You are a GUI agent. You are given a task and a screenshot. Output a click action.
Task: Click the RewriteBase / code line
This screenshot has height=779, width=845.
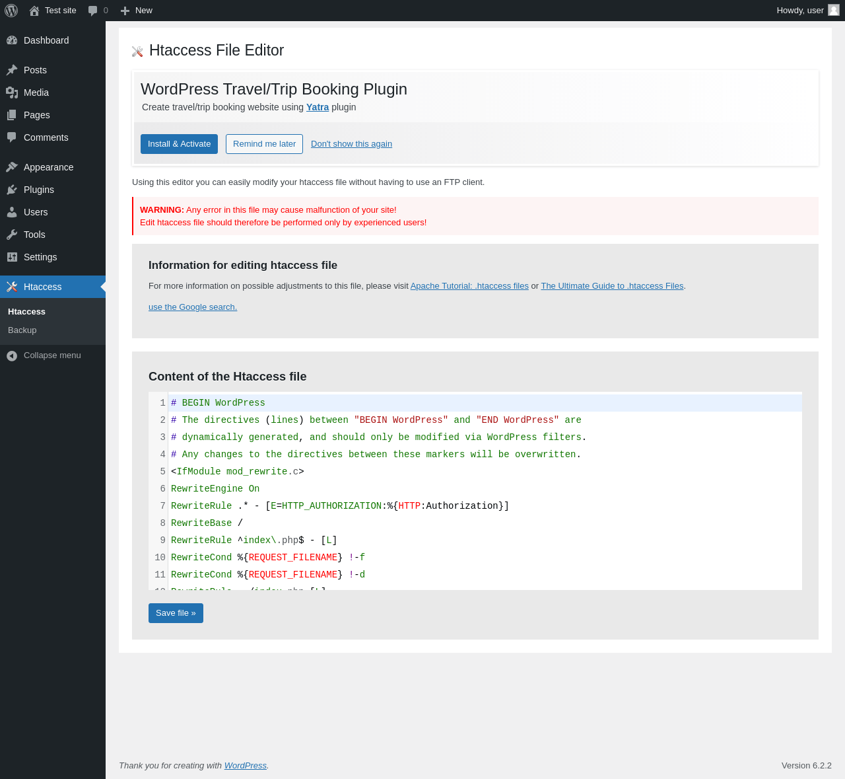pyautogui.click(x=207, y=523)
